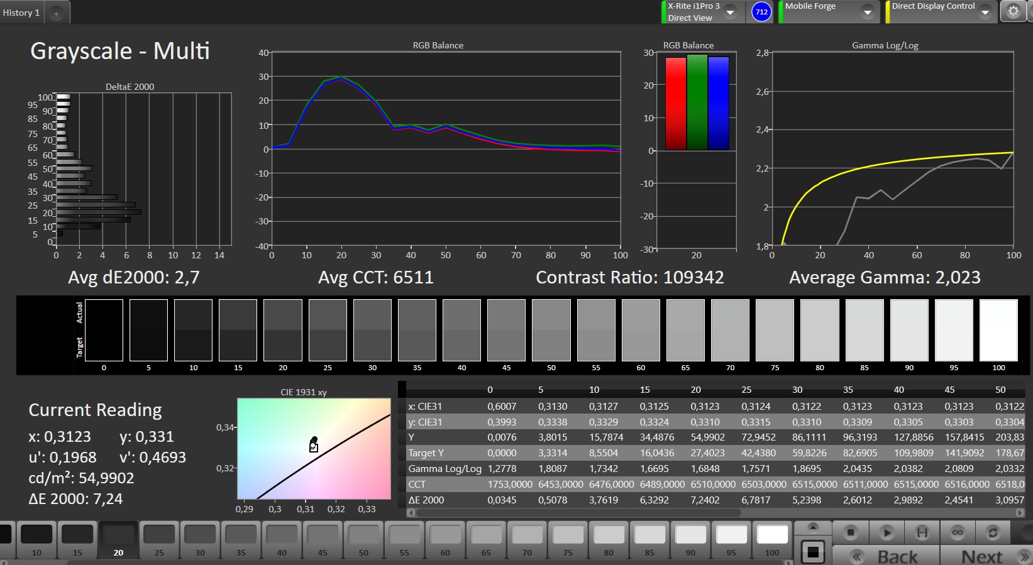Open settings with the gear icon
This screenshot has height=565, width=1033.
(1013, 12)
